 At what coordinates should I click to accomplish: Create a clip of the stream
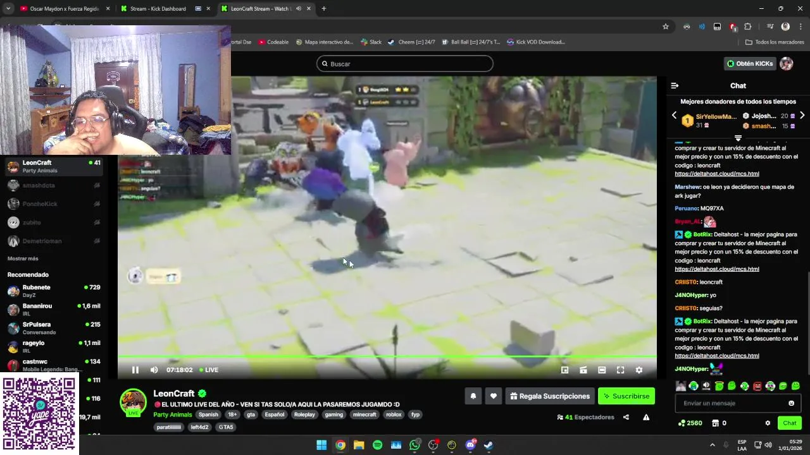[583, 370]
